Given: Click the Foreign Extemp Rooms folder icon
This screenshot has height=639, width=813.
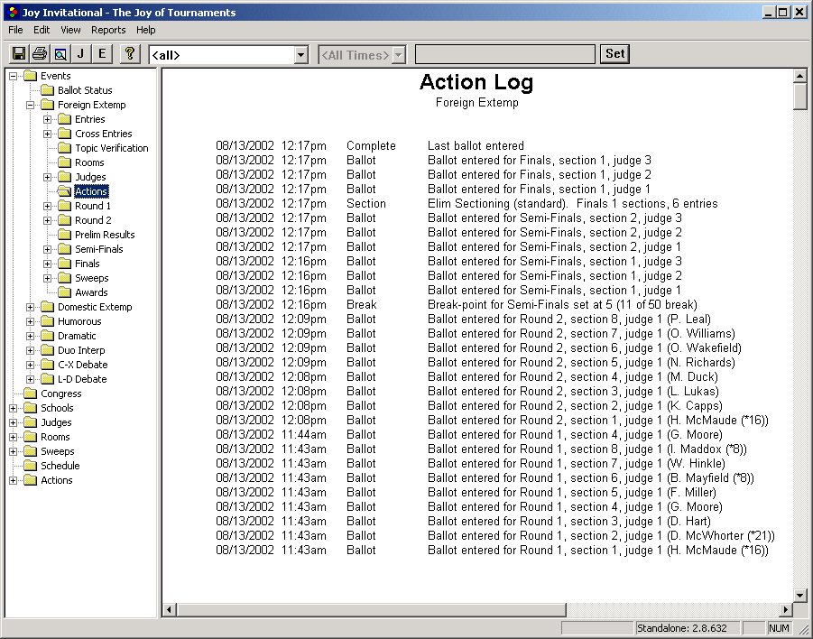Looking at the screenshot, I should coord(65,162).
